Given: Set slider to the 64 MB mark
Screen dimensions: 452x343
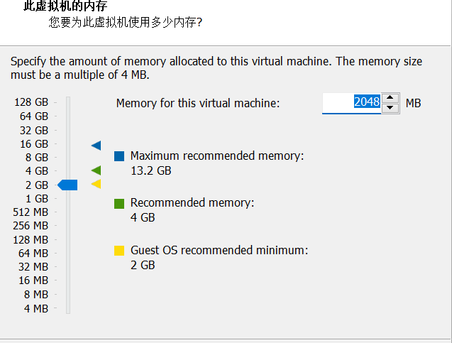Looking at the screenshot, I should coord(68,254).
